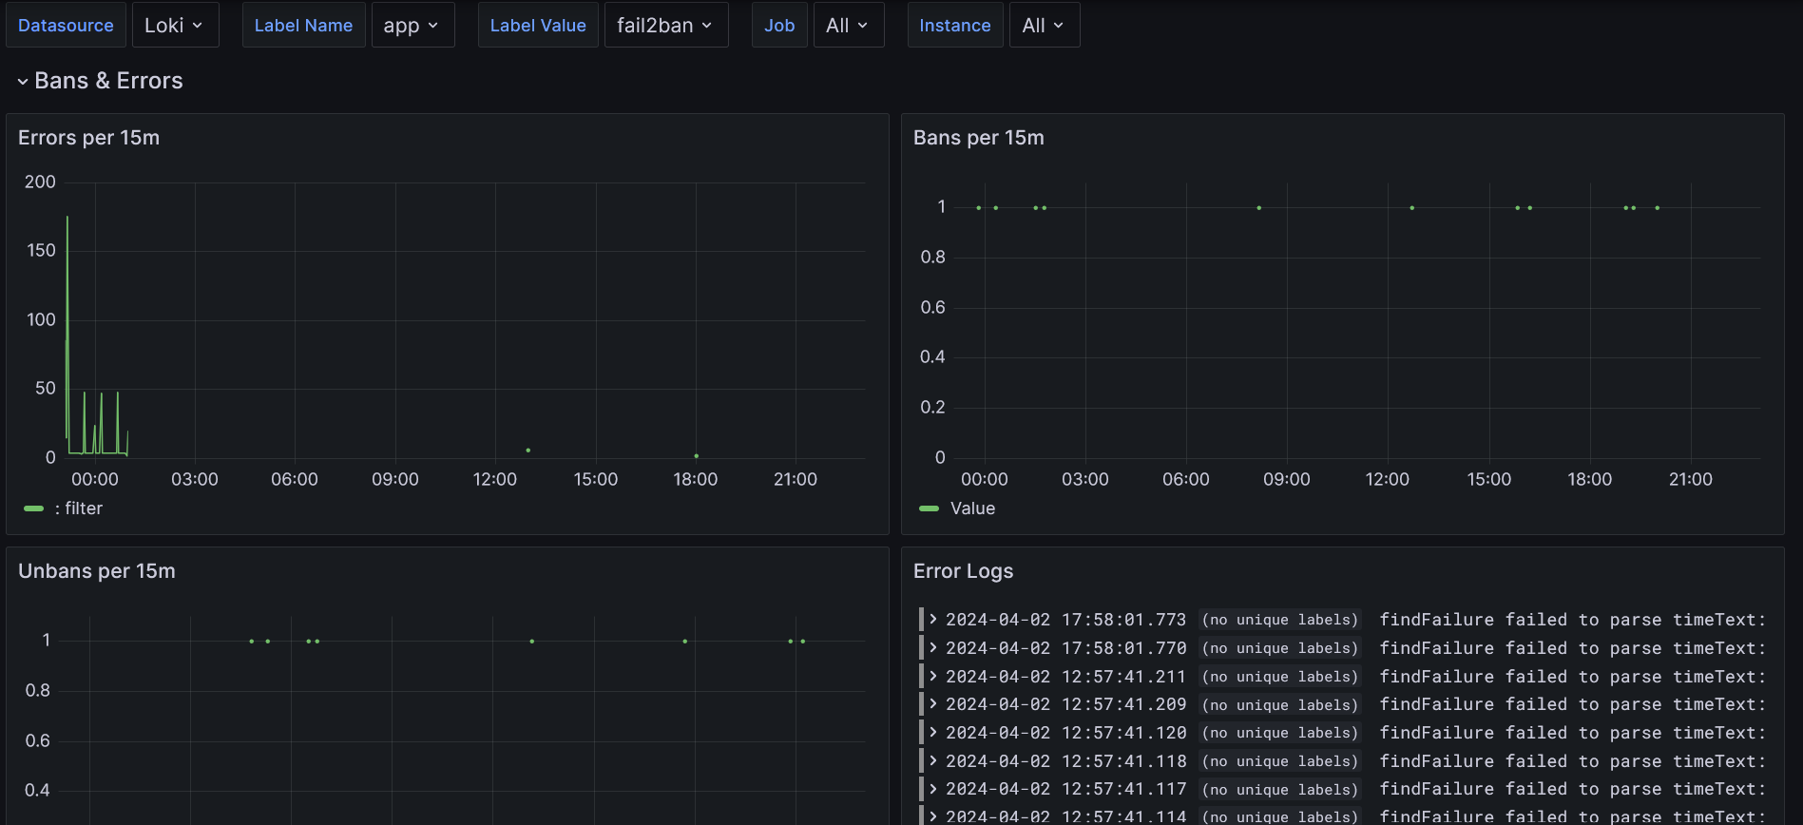Toggle the ': filter' legend series
1803x825 pixels.
click(79, 508)
